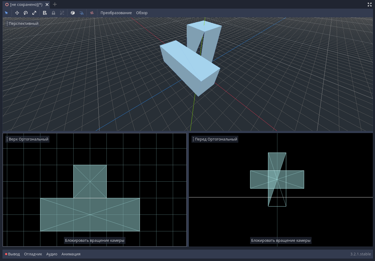Screen dimensions: 375x261
Task: Toggle local space cube icon
Action: (x=73, y=13)
